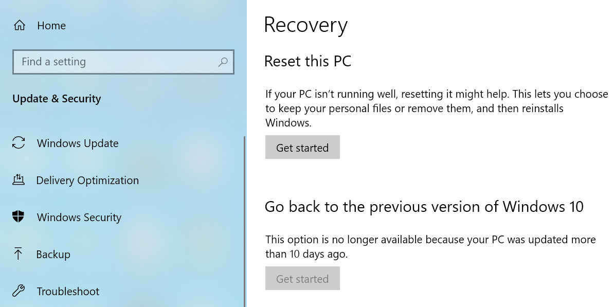
Task: Open the Home settings page
Action: coord(51,25)
